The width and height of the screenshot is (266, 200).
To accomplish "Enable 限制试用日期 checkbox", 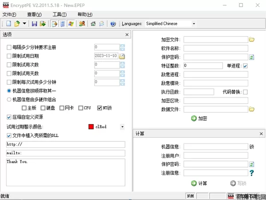I will (9, 56).
